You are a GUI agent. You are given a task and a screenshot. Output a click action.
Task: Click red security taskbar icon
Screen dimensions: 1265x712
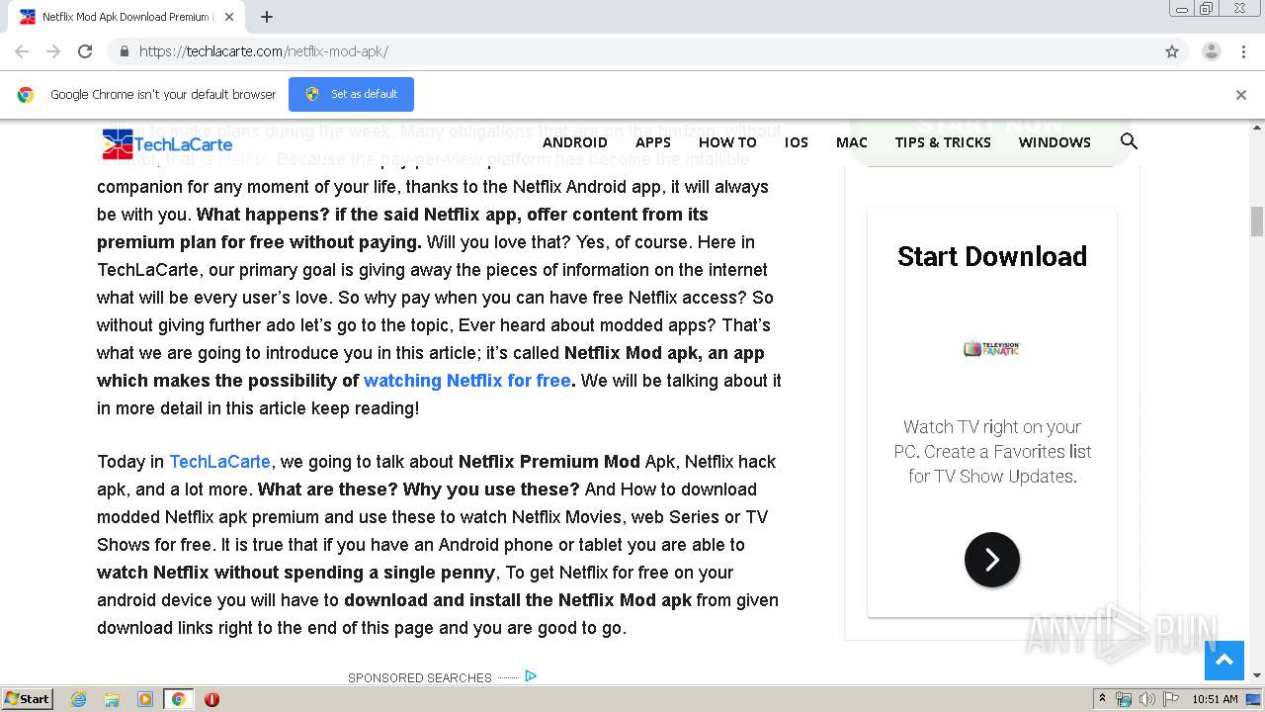tap(211, 699)
